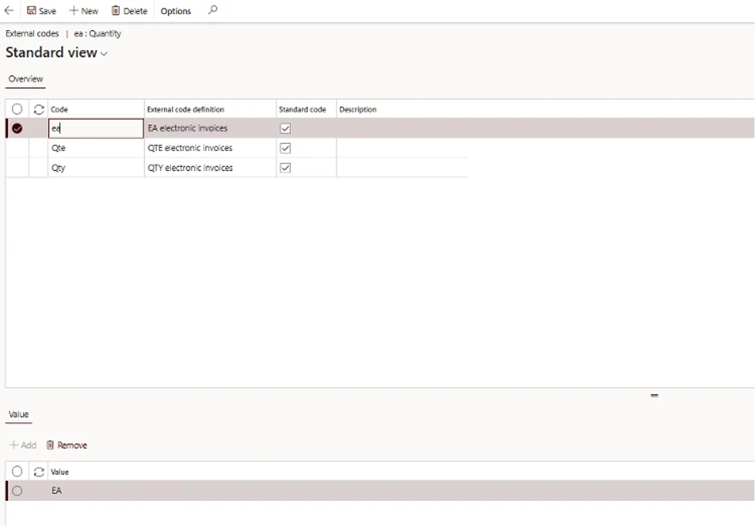Click Standard code column header
The image size is (756, 528).
[x=306, y=109]
